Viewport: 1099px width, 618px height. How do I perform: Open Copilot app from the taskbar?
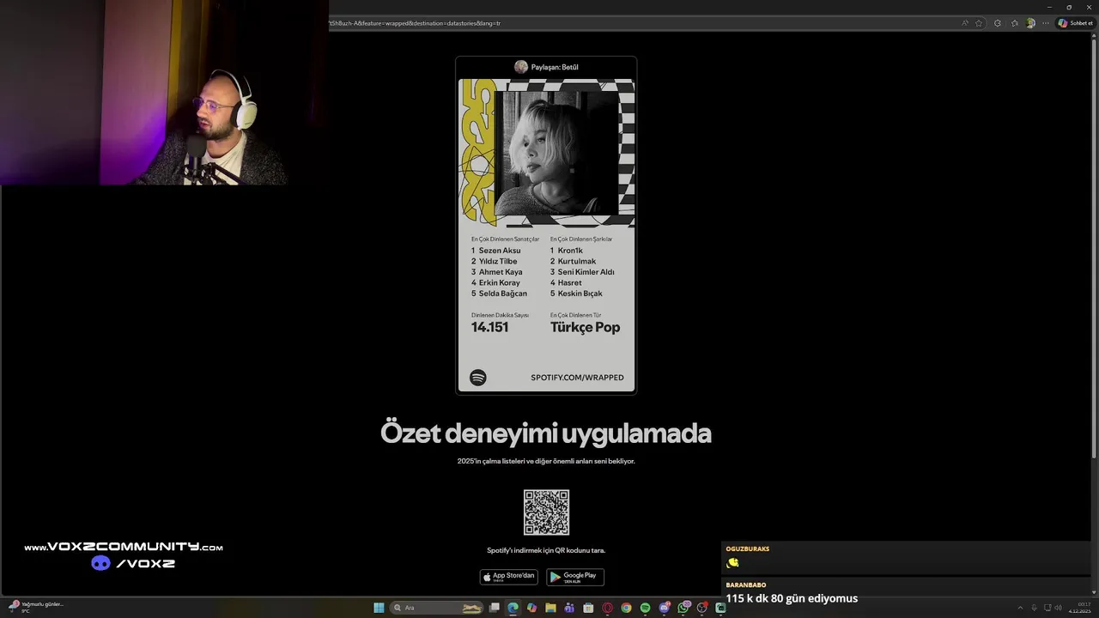[x=532, y=608]
